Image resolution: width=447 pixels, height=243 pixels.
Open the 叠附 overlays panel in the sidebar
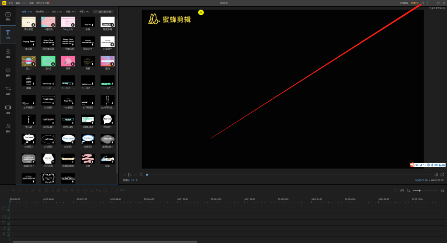(x=8, y=72)
